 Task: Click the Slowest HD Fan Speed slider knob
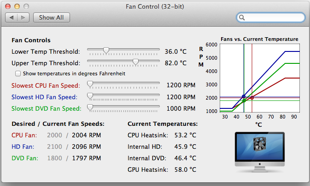point(90,96)
